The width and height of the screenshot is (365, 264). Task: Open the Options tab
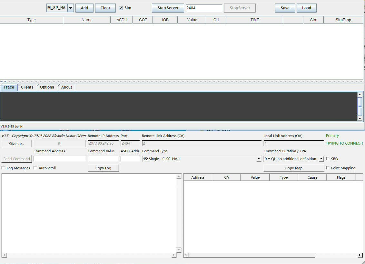(47, 87)
